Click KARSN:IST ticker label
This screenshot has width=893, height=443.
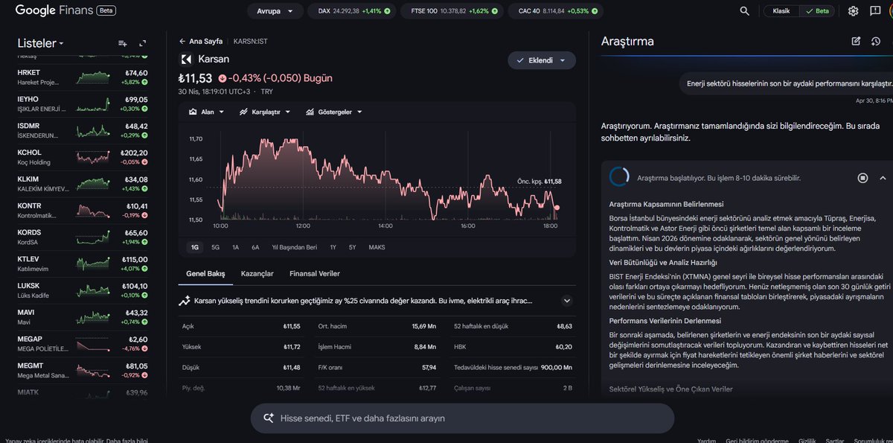[x=250, y=42]
